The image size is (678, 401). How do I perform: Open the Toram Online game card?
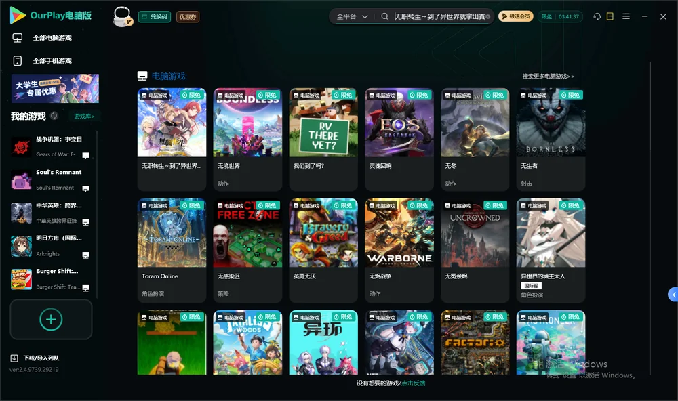click(x=172, y=250)
